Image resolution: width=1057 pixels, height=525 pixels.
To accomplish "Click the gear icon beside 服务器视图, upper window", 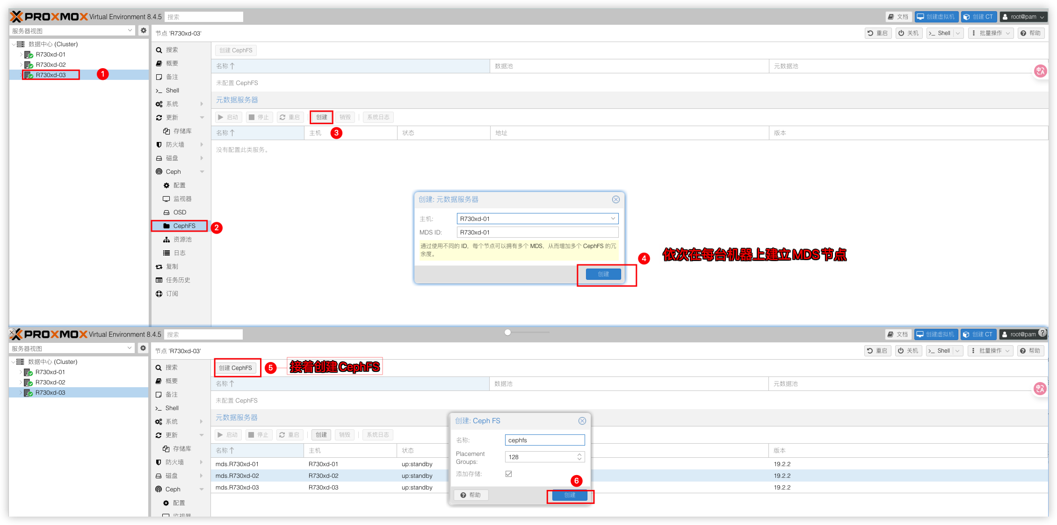I will tap(144, 31).
